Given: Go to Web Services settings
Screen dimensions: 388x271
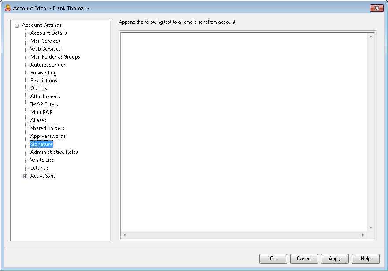Looking at the screenshot, I should pyautogui.click(x=45, y=49).
